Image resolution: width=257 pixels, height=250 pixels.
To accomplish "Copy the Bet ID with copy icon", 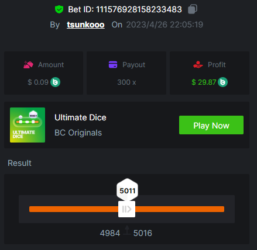I will point(193,9).
